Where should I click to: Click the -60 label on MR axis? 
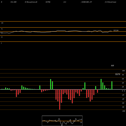pos(123,103)
